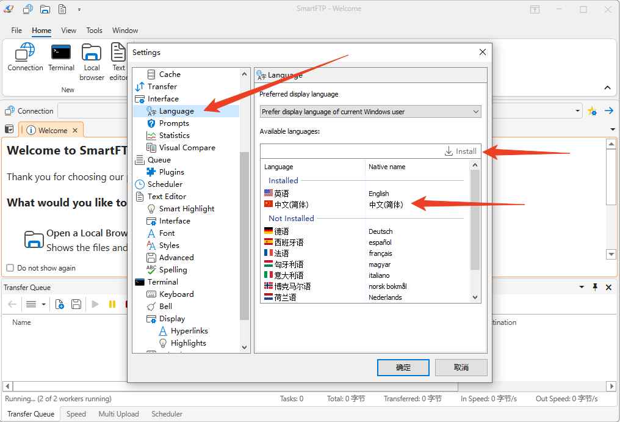Click the Native name column header
The image size is (620, 422).
click(417, 167)
